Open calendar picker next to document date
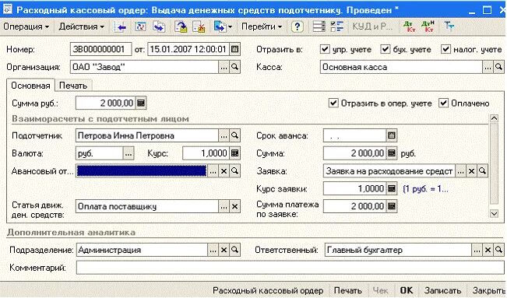The image size is (507, 298). pos(234,49)
